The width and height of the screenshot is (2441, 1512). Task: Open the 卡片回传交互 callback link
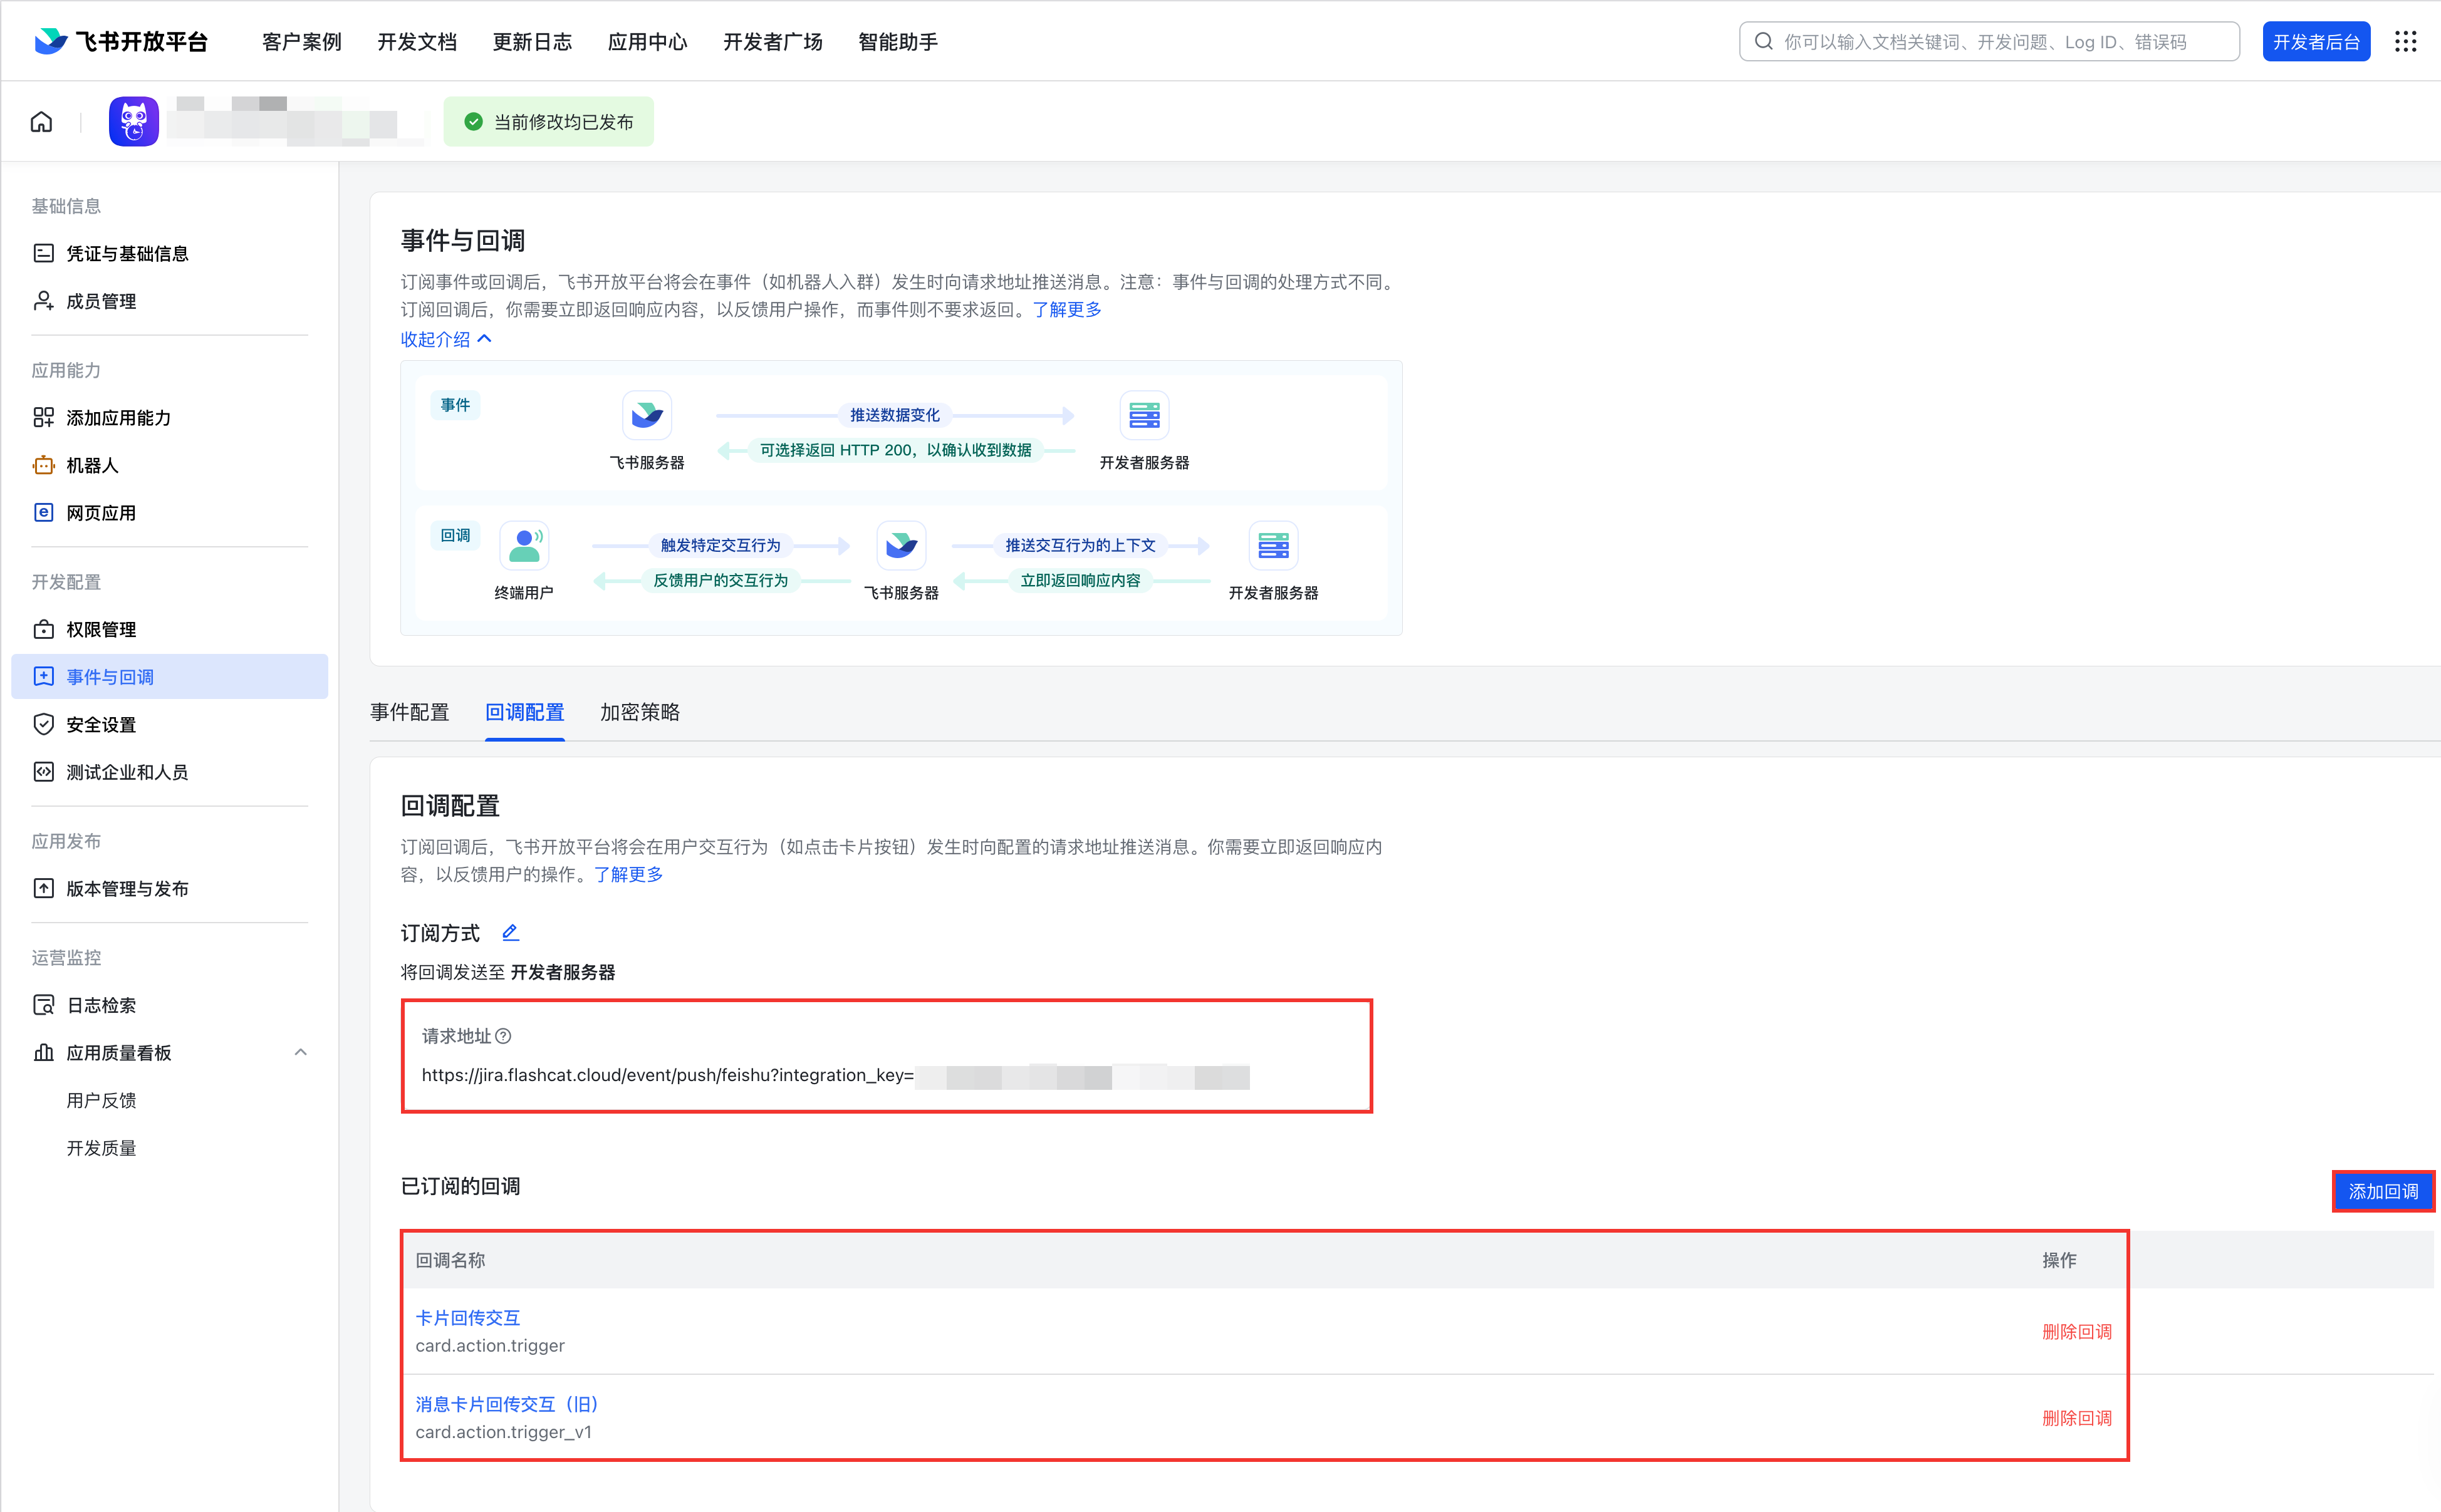tap(468, 1317)
